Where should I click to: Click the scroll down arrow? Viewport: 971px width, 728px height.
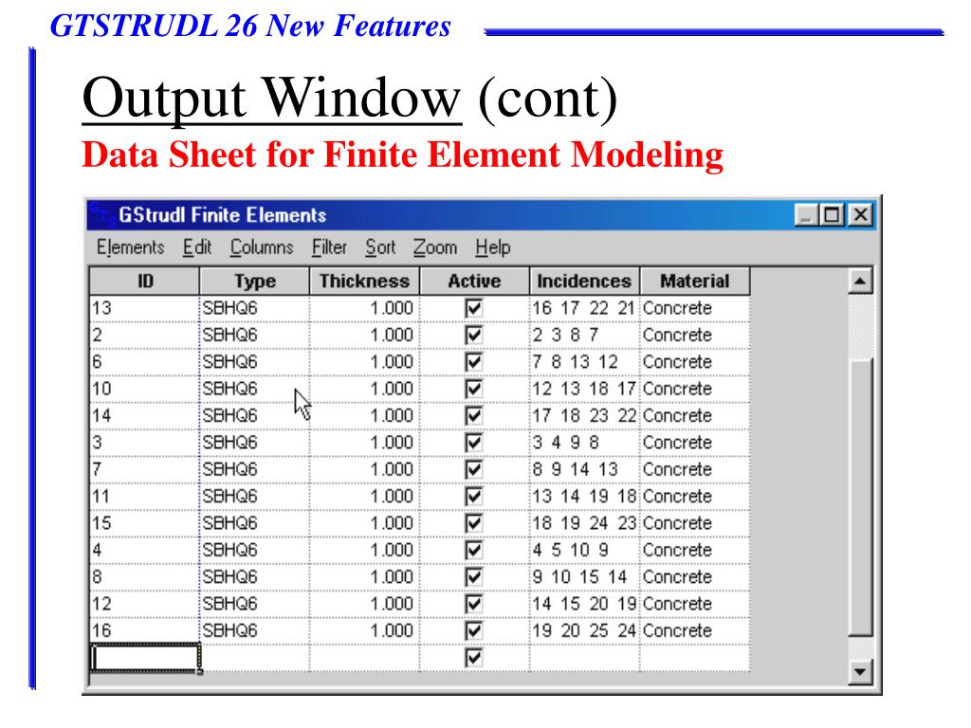click(859, 672)
